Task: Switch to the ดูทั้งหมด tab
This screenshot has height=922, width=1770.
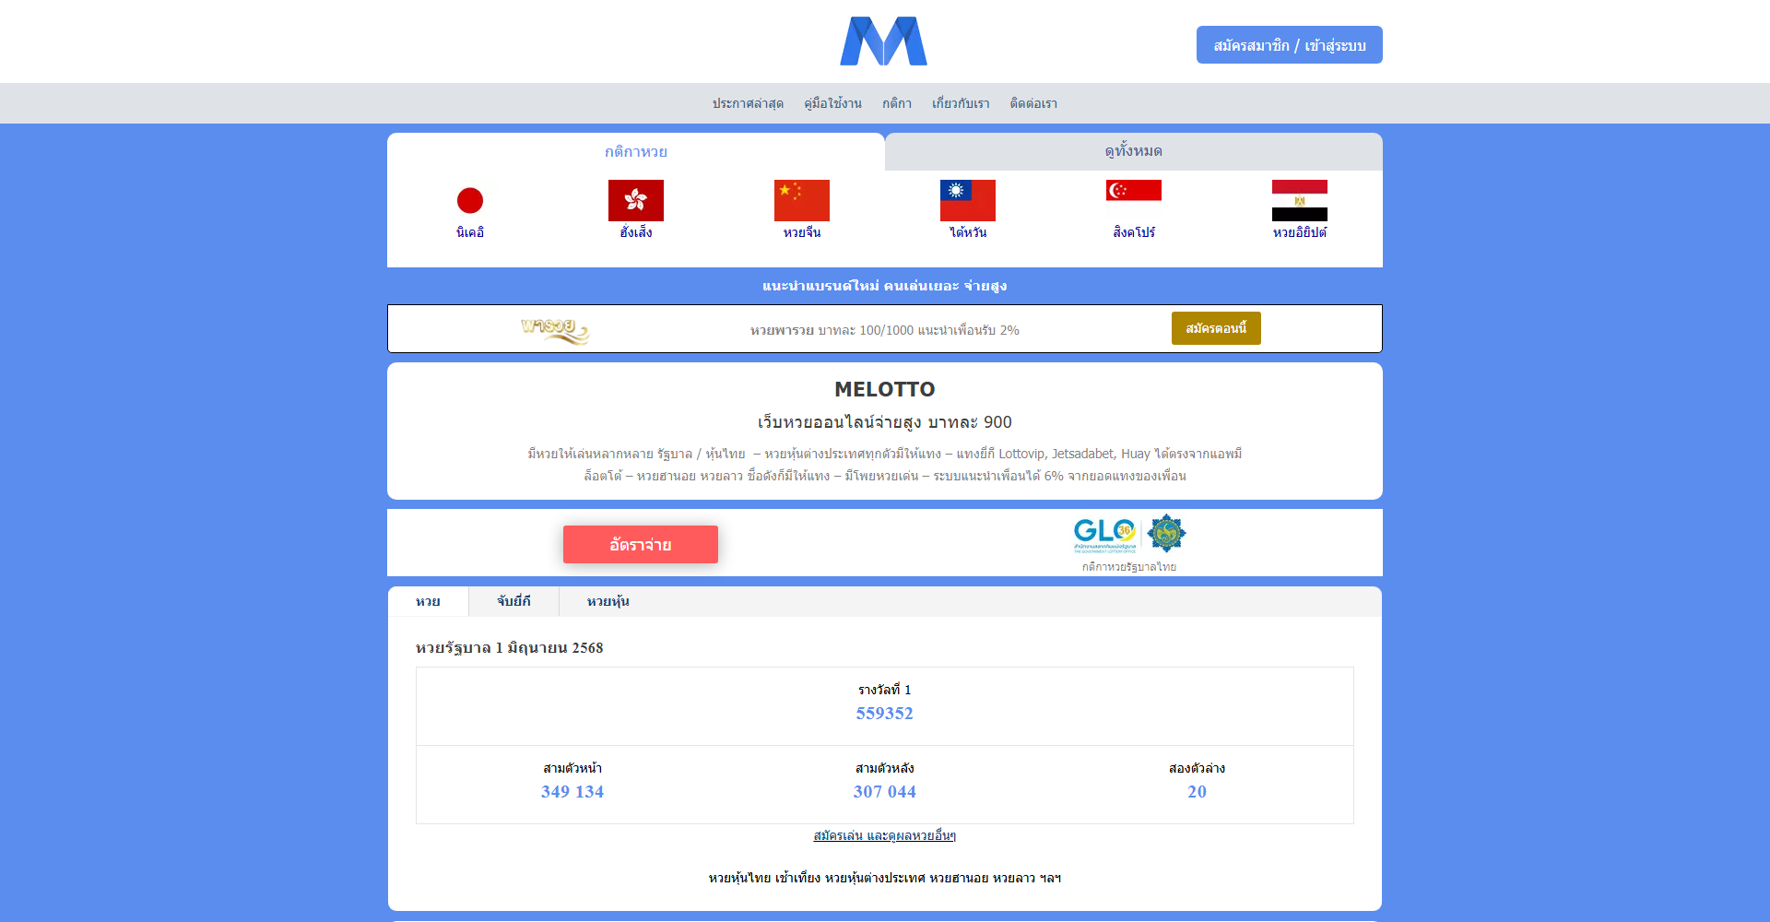Action: coord(1134,151)
